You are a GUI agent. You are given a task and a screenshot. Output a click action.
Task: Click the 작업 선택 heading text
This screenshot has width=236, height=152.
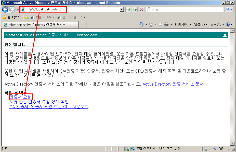pyautogui.click(x=14, y=92)
